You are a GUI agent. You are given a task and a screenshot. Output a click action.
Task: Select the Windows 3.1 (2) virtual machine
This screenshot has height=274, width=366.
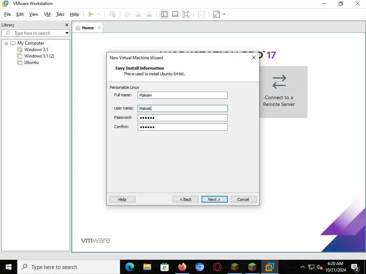[39, 56]
